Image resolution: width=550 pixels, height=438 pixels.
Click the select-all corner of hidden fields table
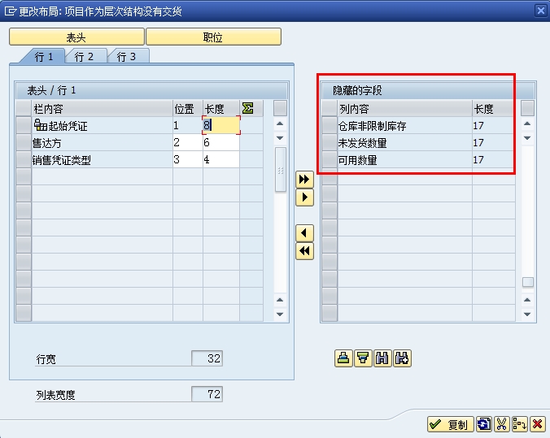[330, 108]
